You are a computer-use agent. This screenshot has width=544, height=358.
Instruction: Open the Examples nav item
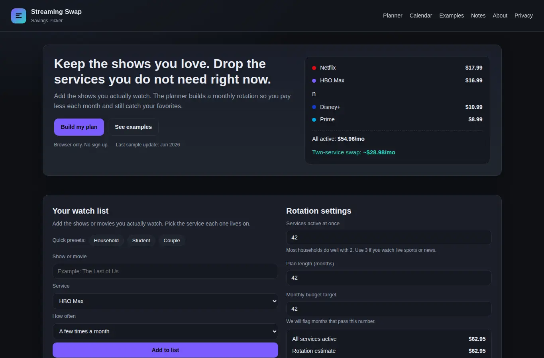click(x=451, y=16)
